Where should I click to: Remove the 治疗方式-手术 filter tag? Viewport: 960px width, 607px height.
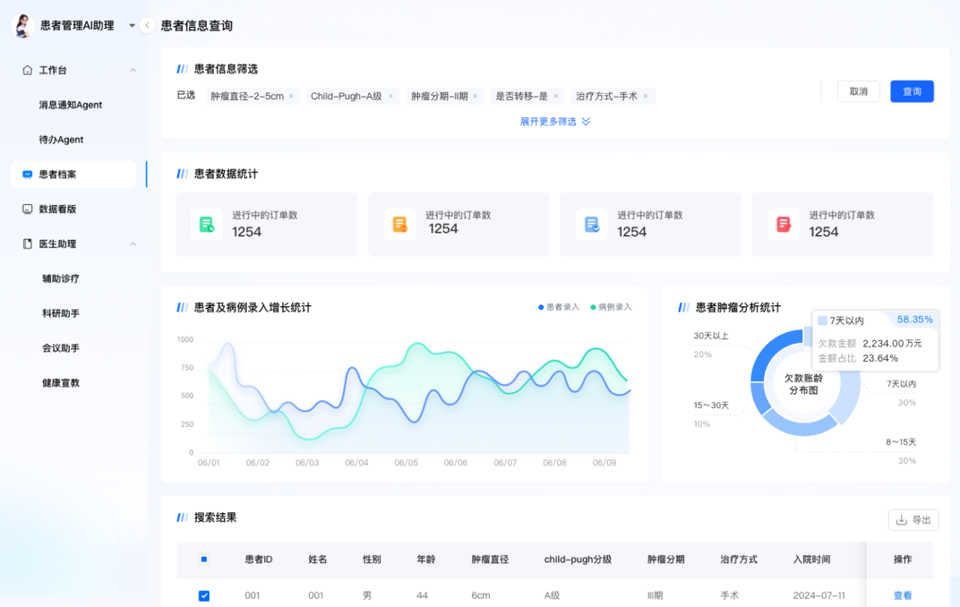[x=646, y=96]
